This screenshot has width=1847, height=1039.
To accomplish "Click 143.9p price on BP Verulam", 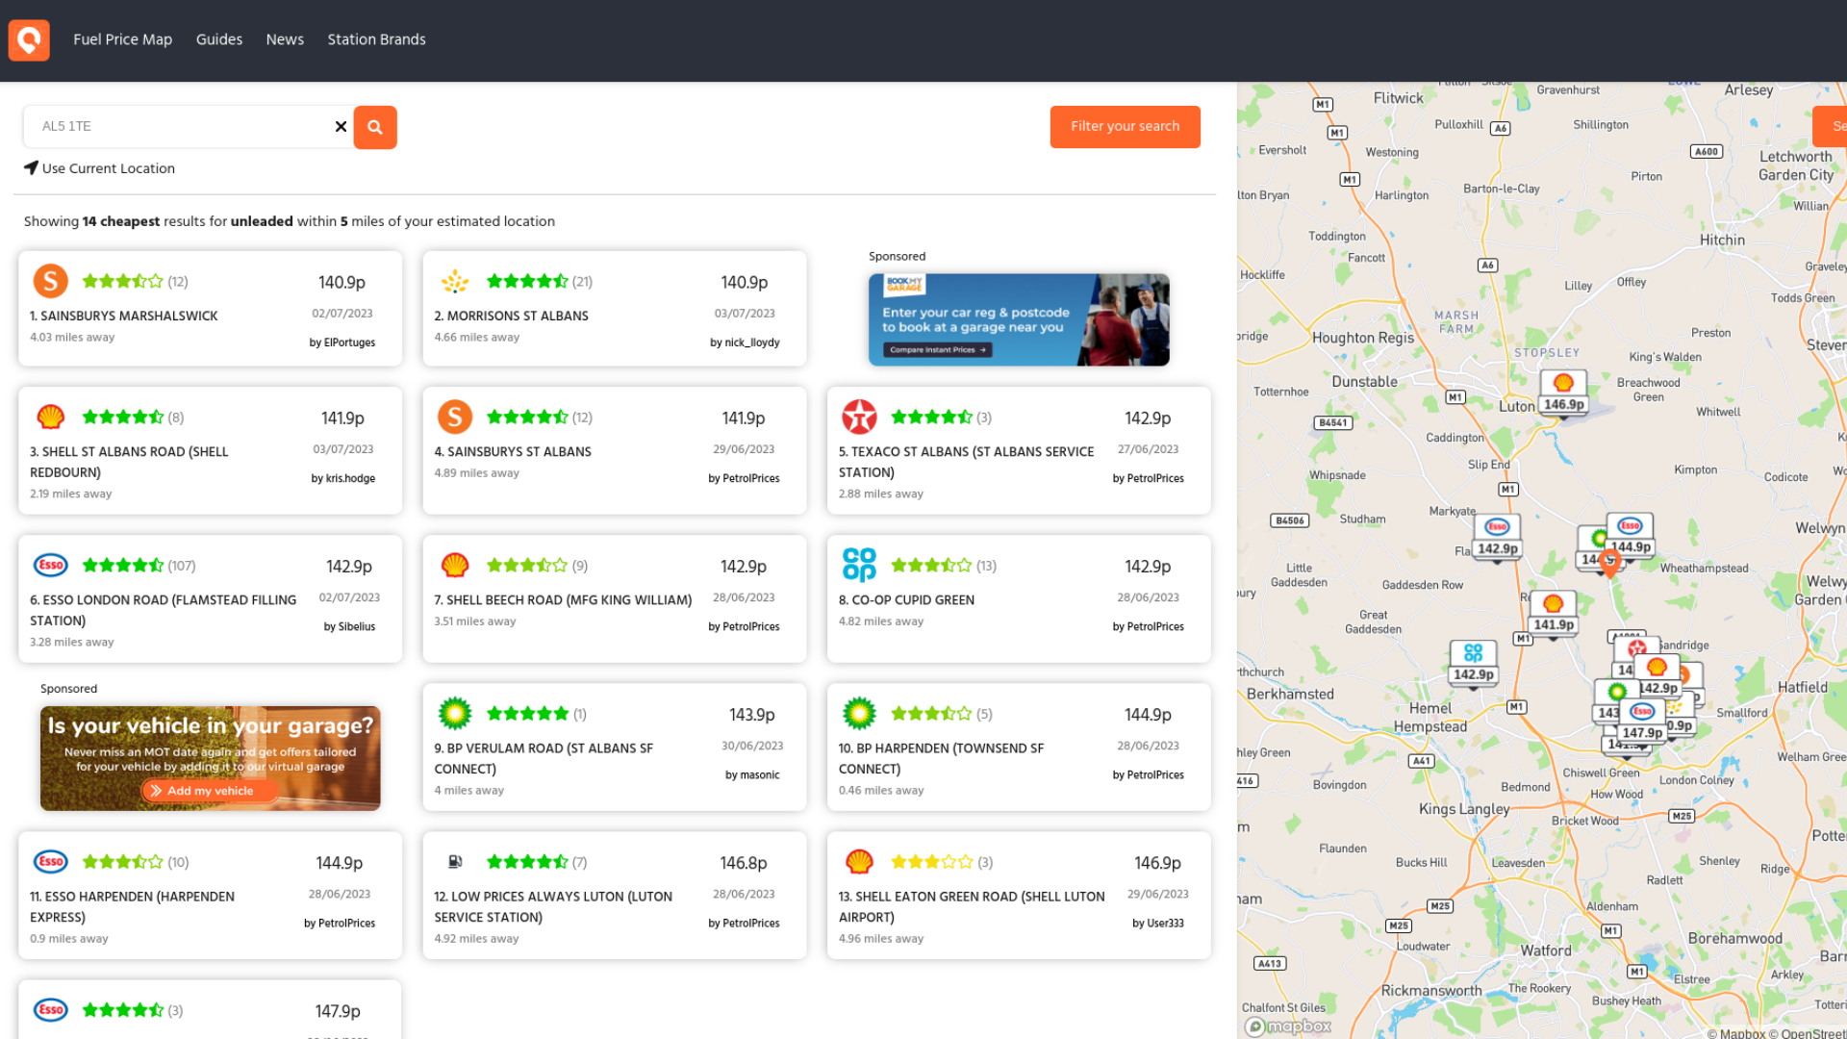I will [x=752, y=715].
